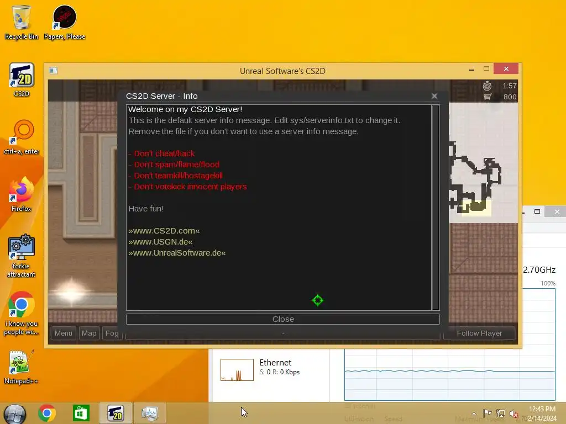The image size is (566, 424).
Task: Close the CS2D Server Info dialog with X
Action: click(434, 96)
